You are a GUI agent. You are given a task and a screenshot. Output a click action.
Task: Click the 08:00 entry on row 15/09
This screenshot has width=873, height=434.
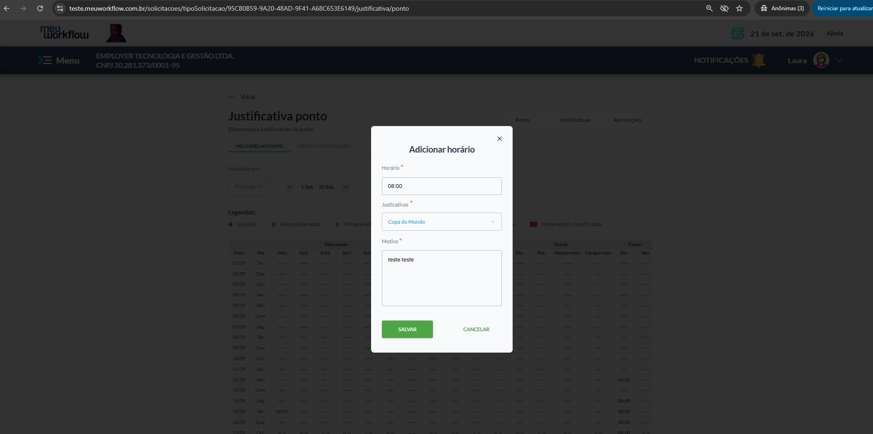[282, 412]
